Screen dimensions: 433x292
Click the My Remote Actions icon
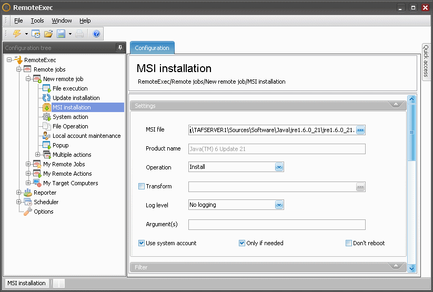click(37, 174)
